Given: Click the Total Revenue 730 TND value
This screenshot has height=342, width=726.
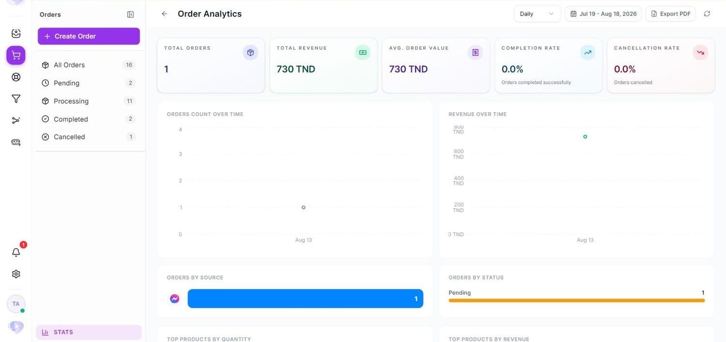Looking at the screenshot, I should [x=296, y=69].
